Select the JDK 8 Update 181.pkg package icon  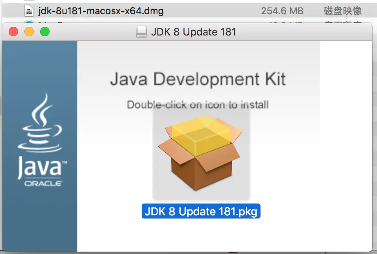pos(201,153)
